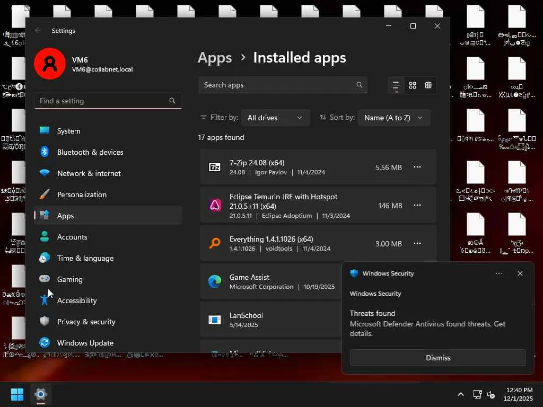
Task: Open Time & language settings
Action: click(108, 258)
